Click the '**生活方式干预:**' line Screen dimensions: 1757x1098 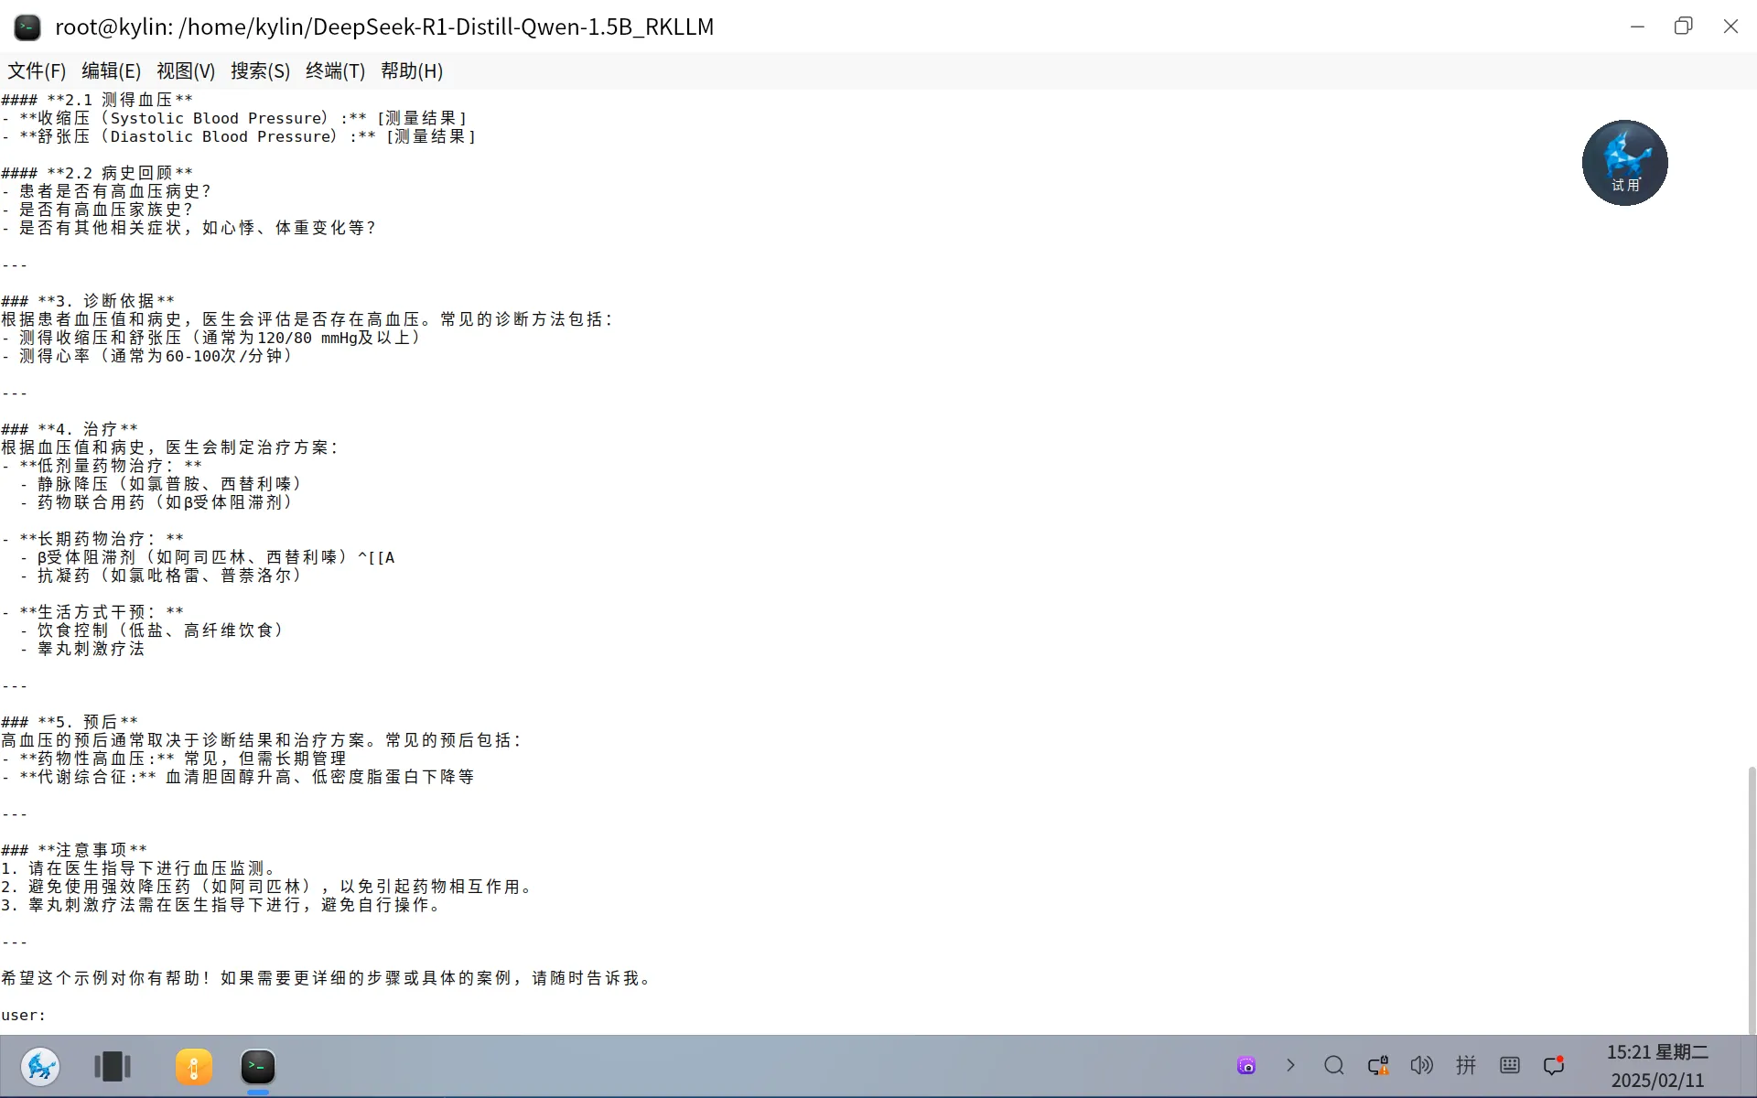point(92,612)
